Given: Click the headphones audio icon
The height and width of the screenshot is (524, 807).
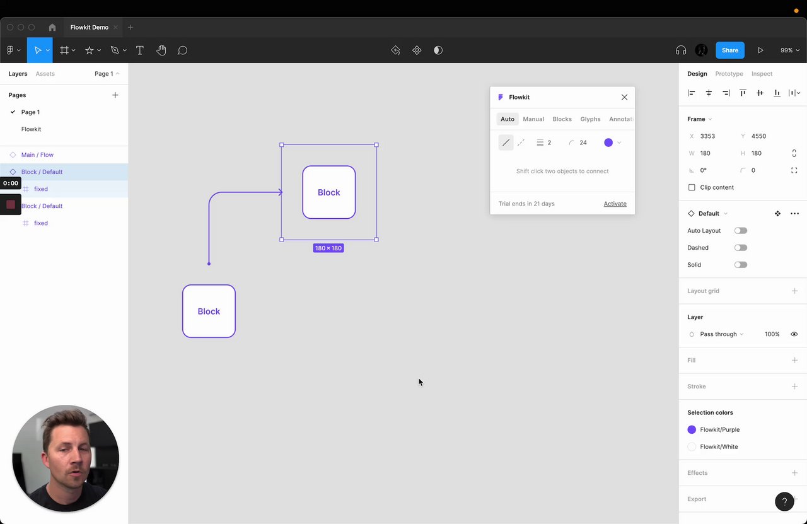Looking at the screenshot, I should click(681, 50).
